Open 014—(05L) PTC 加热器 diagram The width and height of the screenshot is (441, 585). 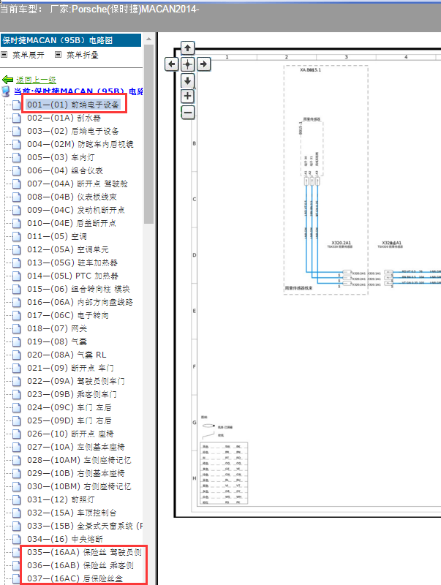coord(72,276)
